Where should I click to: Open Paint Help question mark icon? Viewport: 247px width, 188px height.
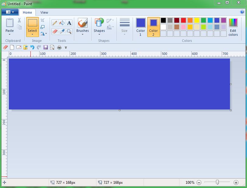coord(242,12)
